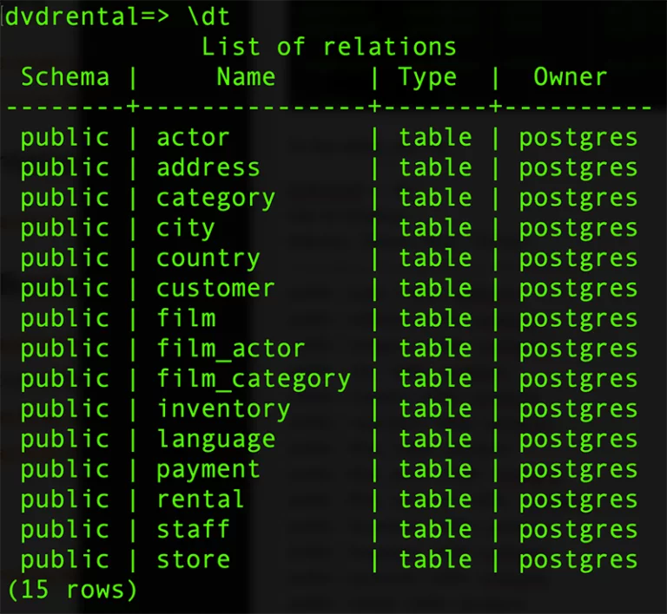
Task: Click the 'inventory' table name
Action: coord(223,410)
